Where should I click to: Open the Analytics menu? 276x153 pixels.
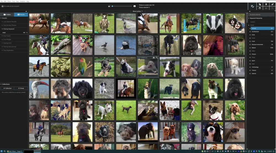click(23, 1)
